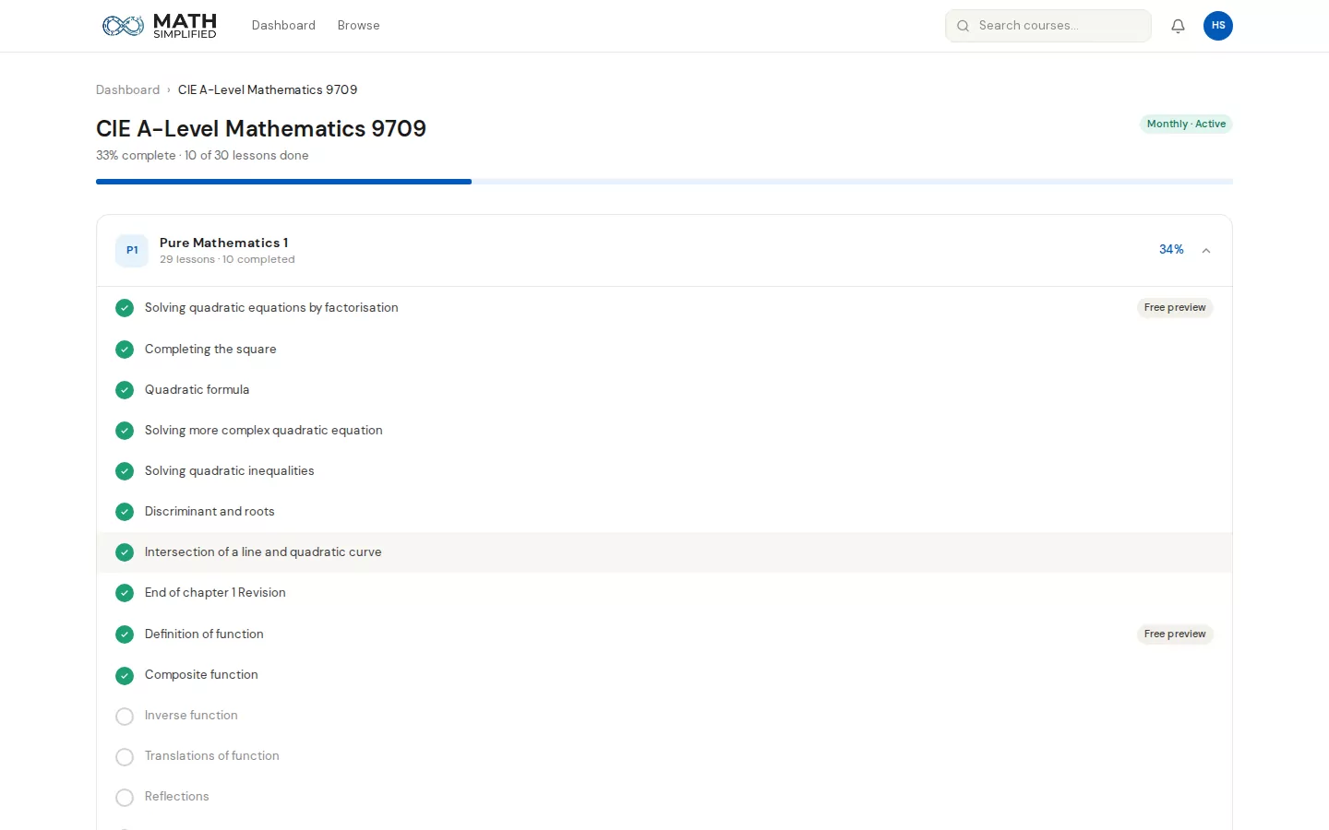The image size is (1329, 830).
Task: Open Translations of function lesson
Action: tap(211, 756)
